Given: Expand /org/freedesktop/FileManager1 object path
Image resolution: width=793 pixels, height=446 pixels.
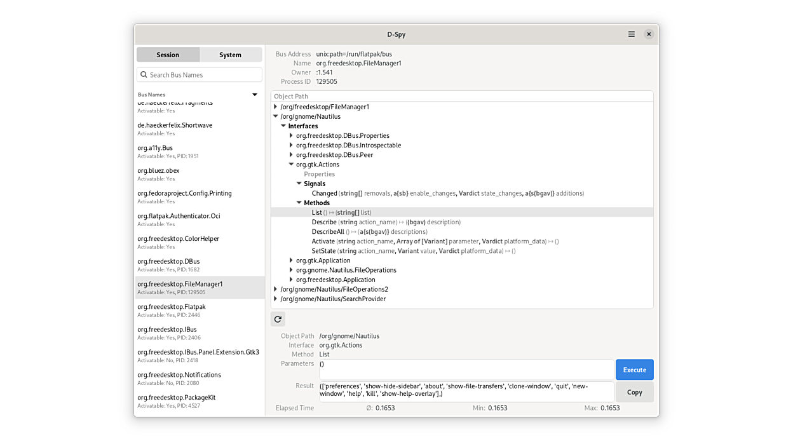Looking at the screenshot, I should [276, 107].
